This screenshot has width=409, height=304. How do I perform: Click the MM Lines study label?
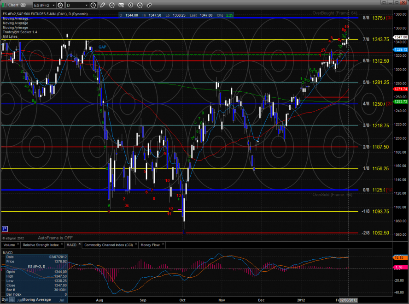pyautogui.click(x=10, y=36)
